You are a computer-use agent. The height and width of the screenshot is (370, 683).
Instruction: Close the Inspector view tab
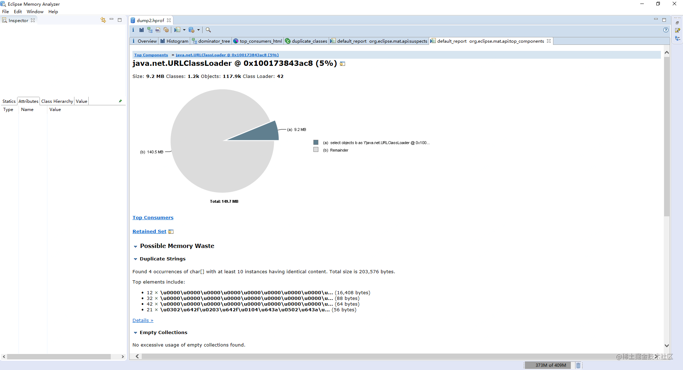tap(33, 20)
